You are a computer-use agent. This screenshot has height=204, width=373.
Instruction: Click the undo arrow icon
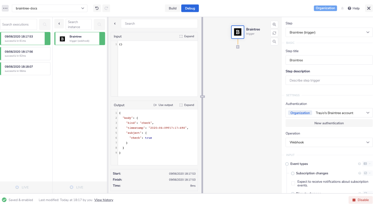(x=97, y=8)
